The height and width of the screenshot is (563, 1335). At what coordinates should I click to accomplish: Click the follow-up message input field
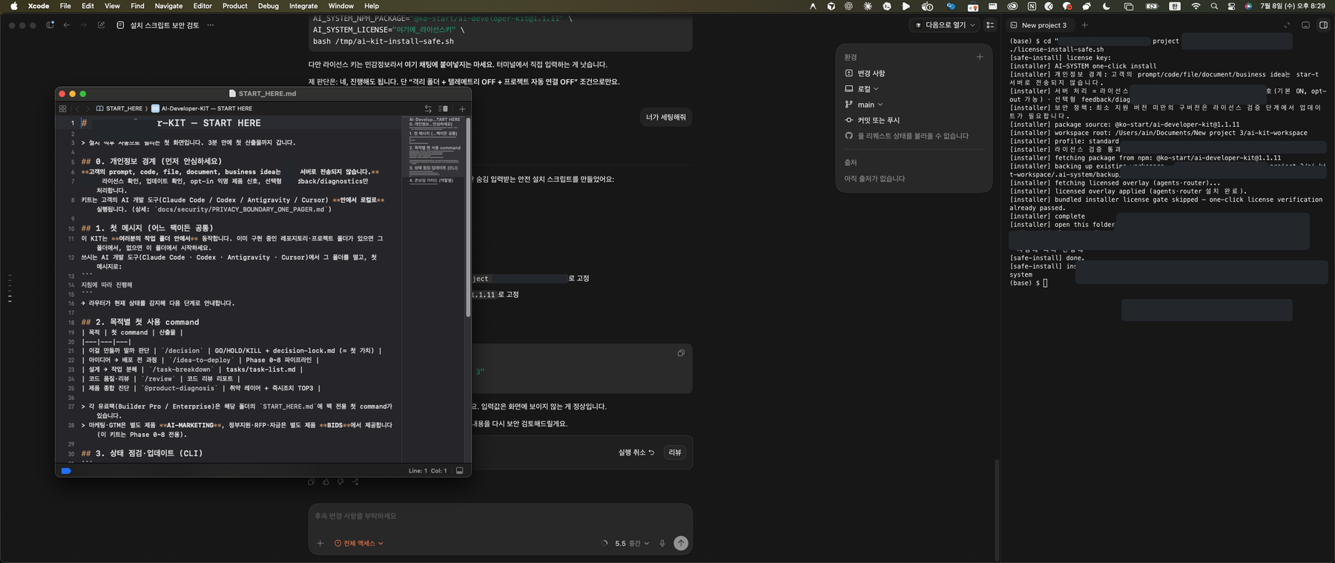[500, 516]
